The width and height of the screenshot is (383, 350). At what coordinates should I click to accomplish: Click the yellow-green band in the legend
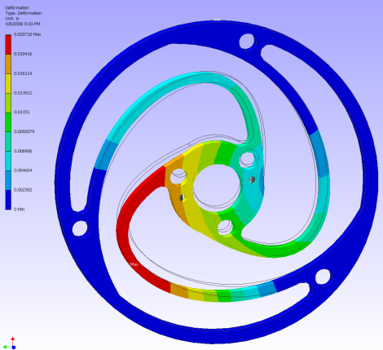(8, 103)
